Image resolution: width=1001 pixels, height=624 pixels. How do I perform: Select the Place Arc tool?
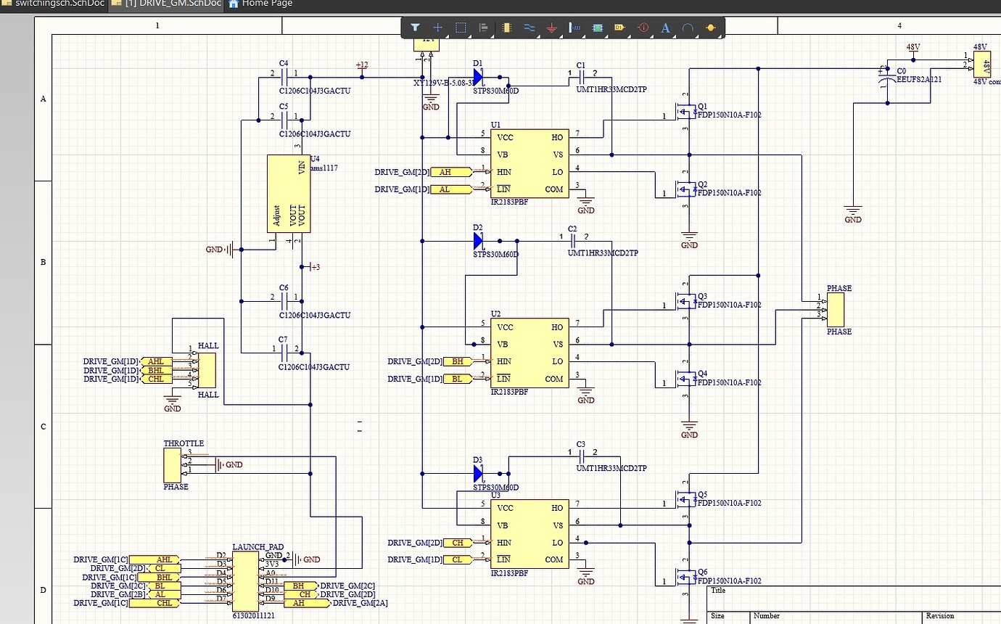coord(688,28)
